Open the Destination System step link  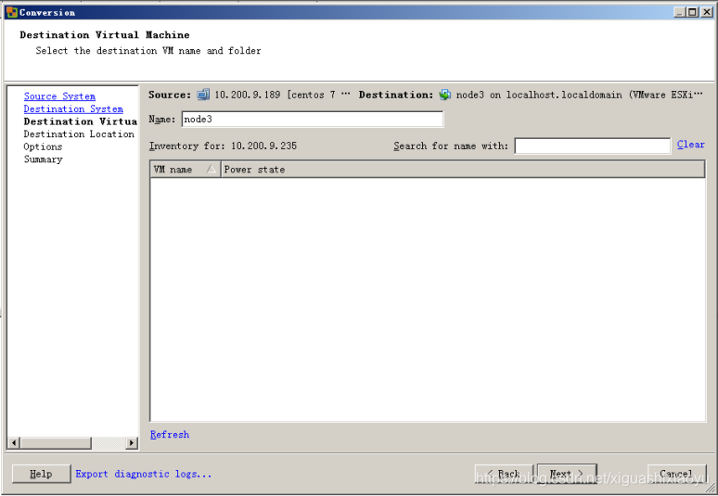click(73, 108)
